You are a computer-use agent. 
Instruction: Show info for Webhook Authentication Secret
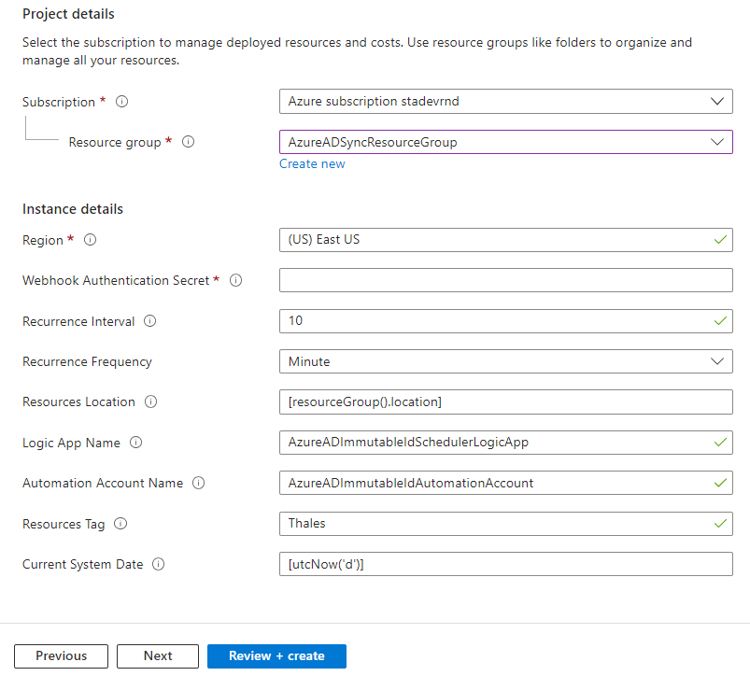235,280
